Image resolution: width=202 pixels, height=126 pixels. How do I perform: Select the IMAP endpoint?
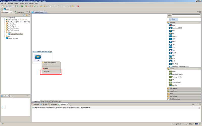(172, 42)
